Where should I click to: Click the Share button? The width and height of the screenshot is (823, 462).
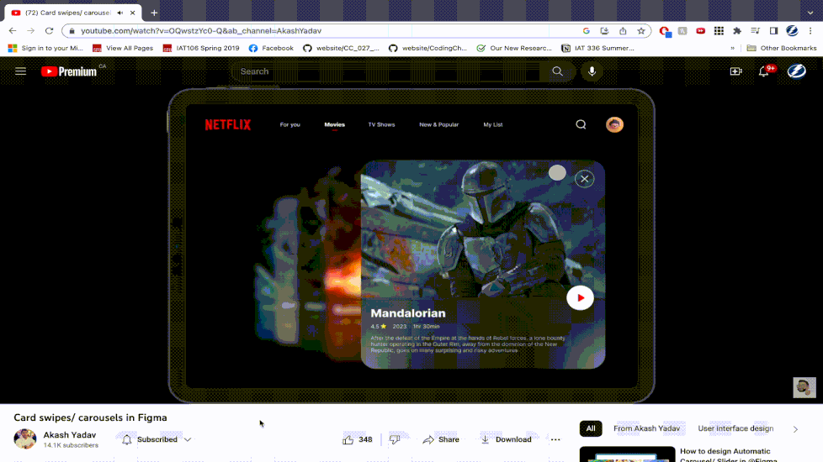(x=441, y=439)
